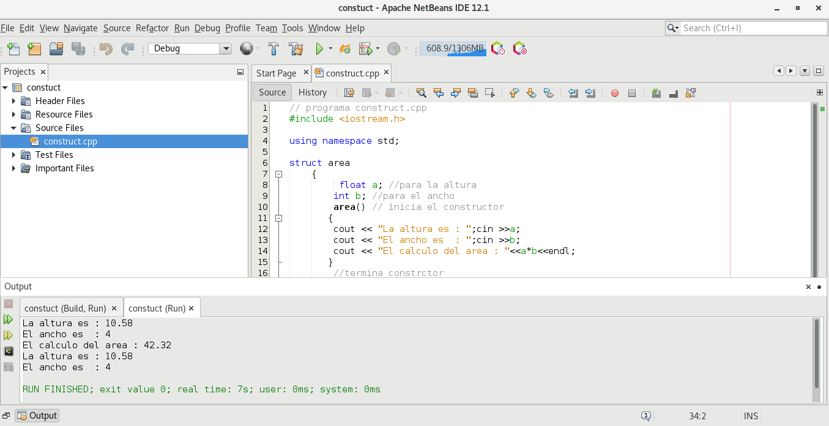The image size is (829, 426).
Task: Expand the Header Files tree node
Action: [14, 101]
